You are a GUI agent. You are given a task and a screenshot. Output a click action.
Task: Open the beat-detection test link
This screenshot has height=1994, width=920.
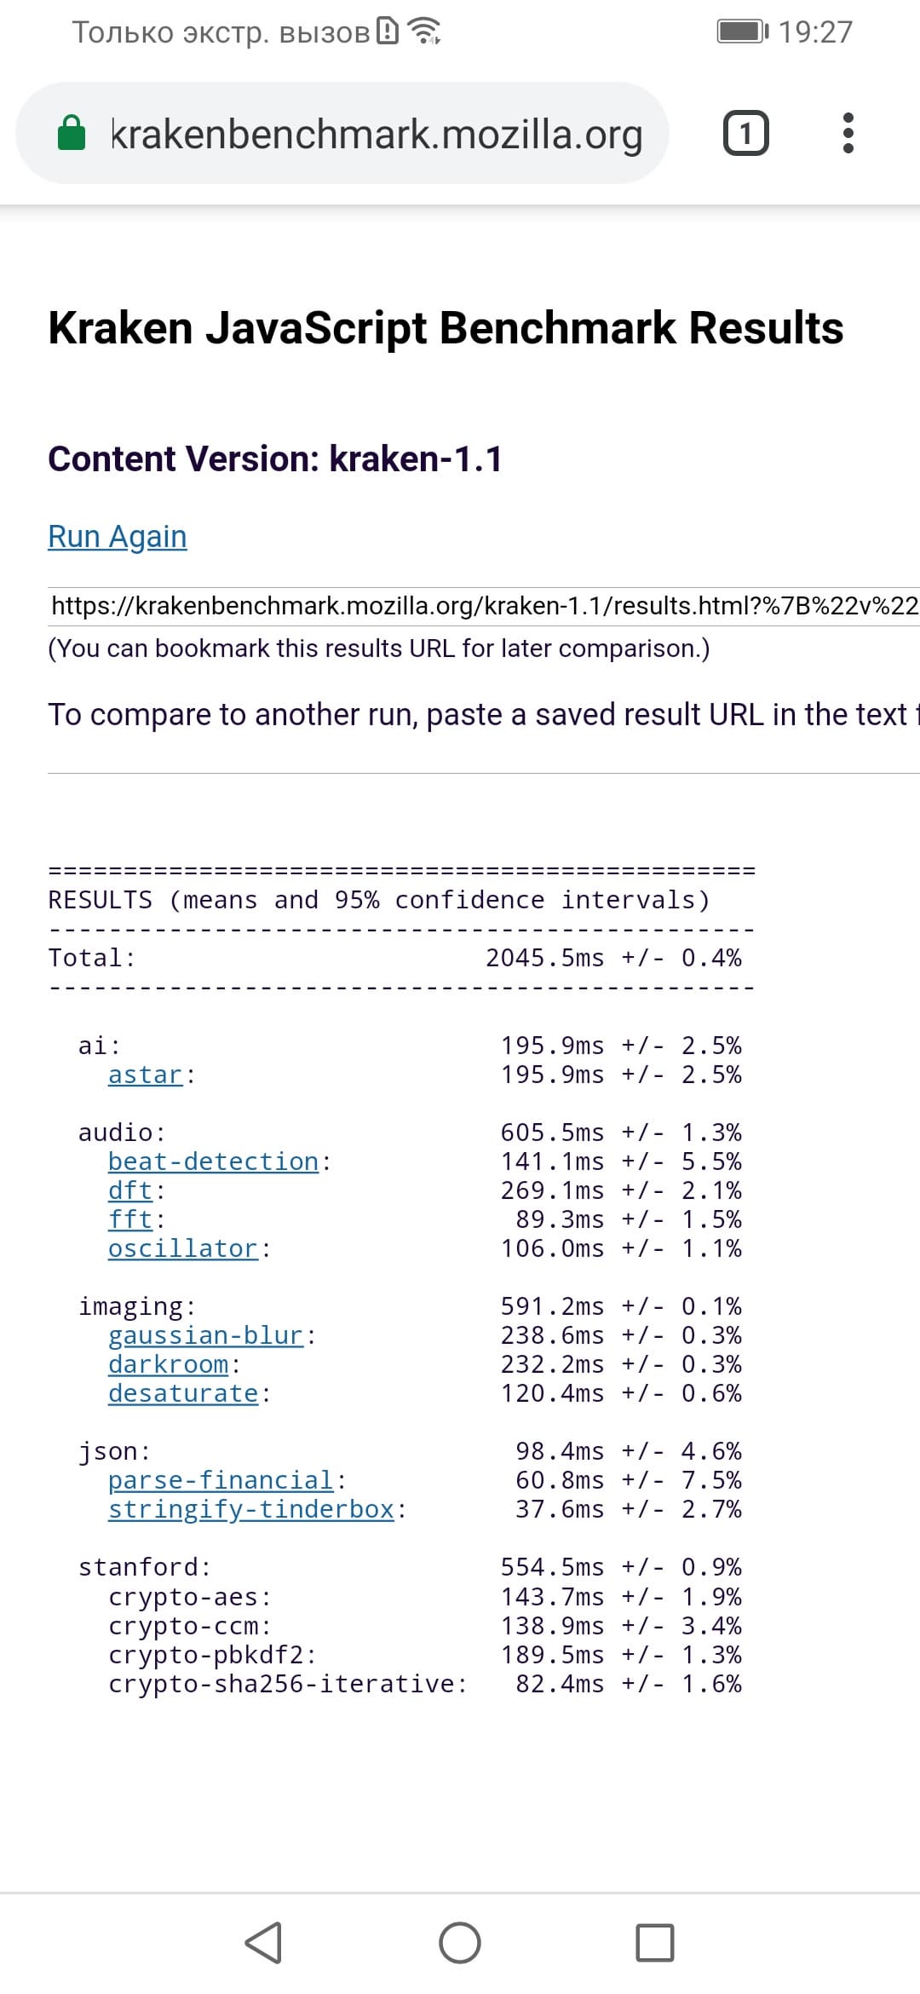[x=213, y=1162]
